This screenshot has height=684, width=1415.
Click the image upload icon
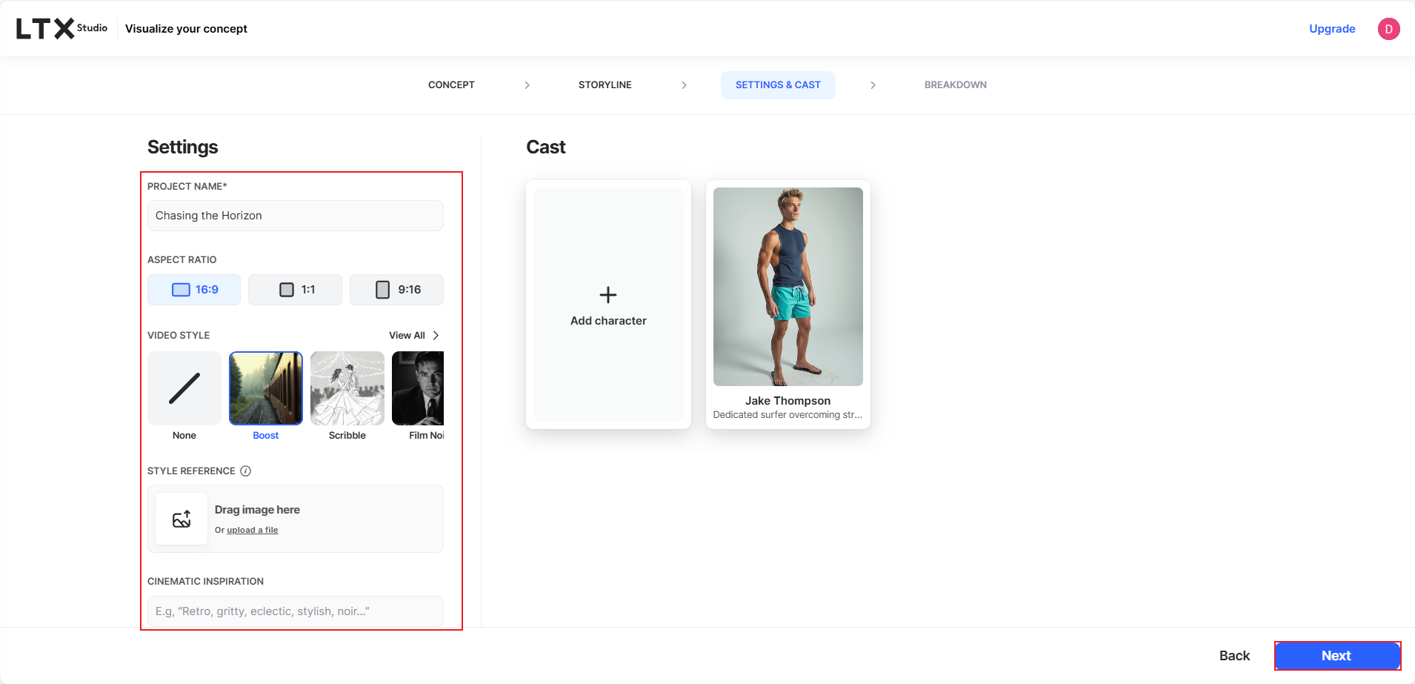[182, 519]
